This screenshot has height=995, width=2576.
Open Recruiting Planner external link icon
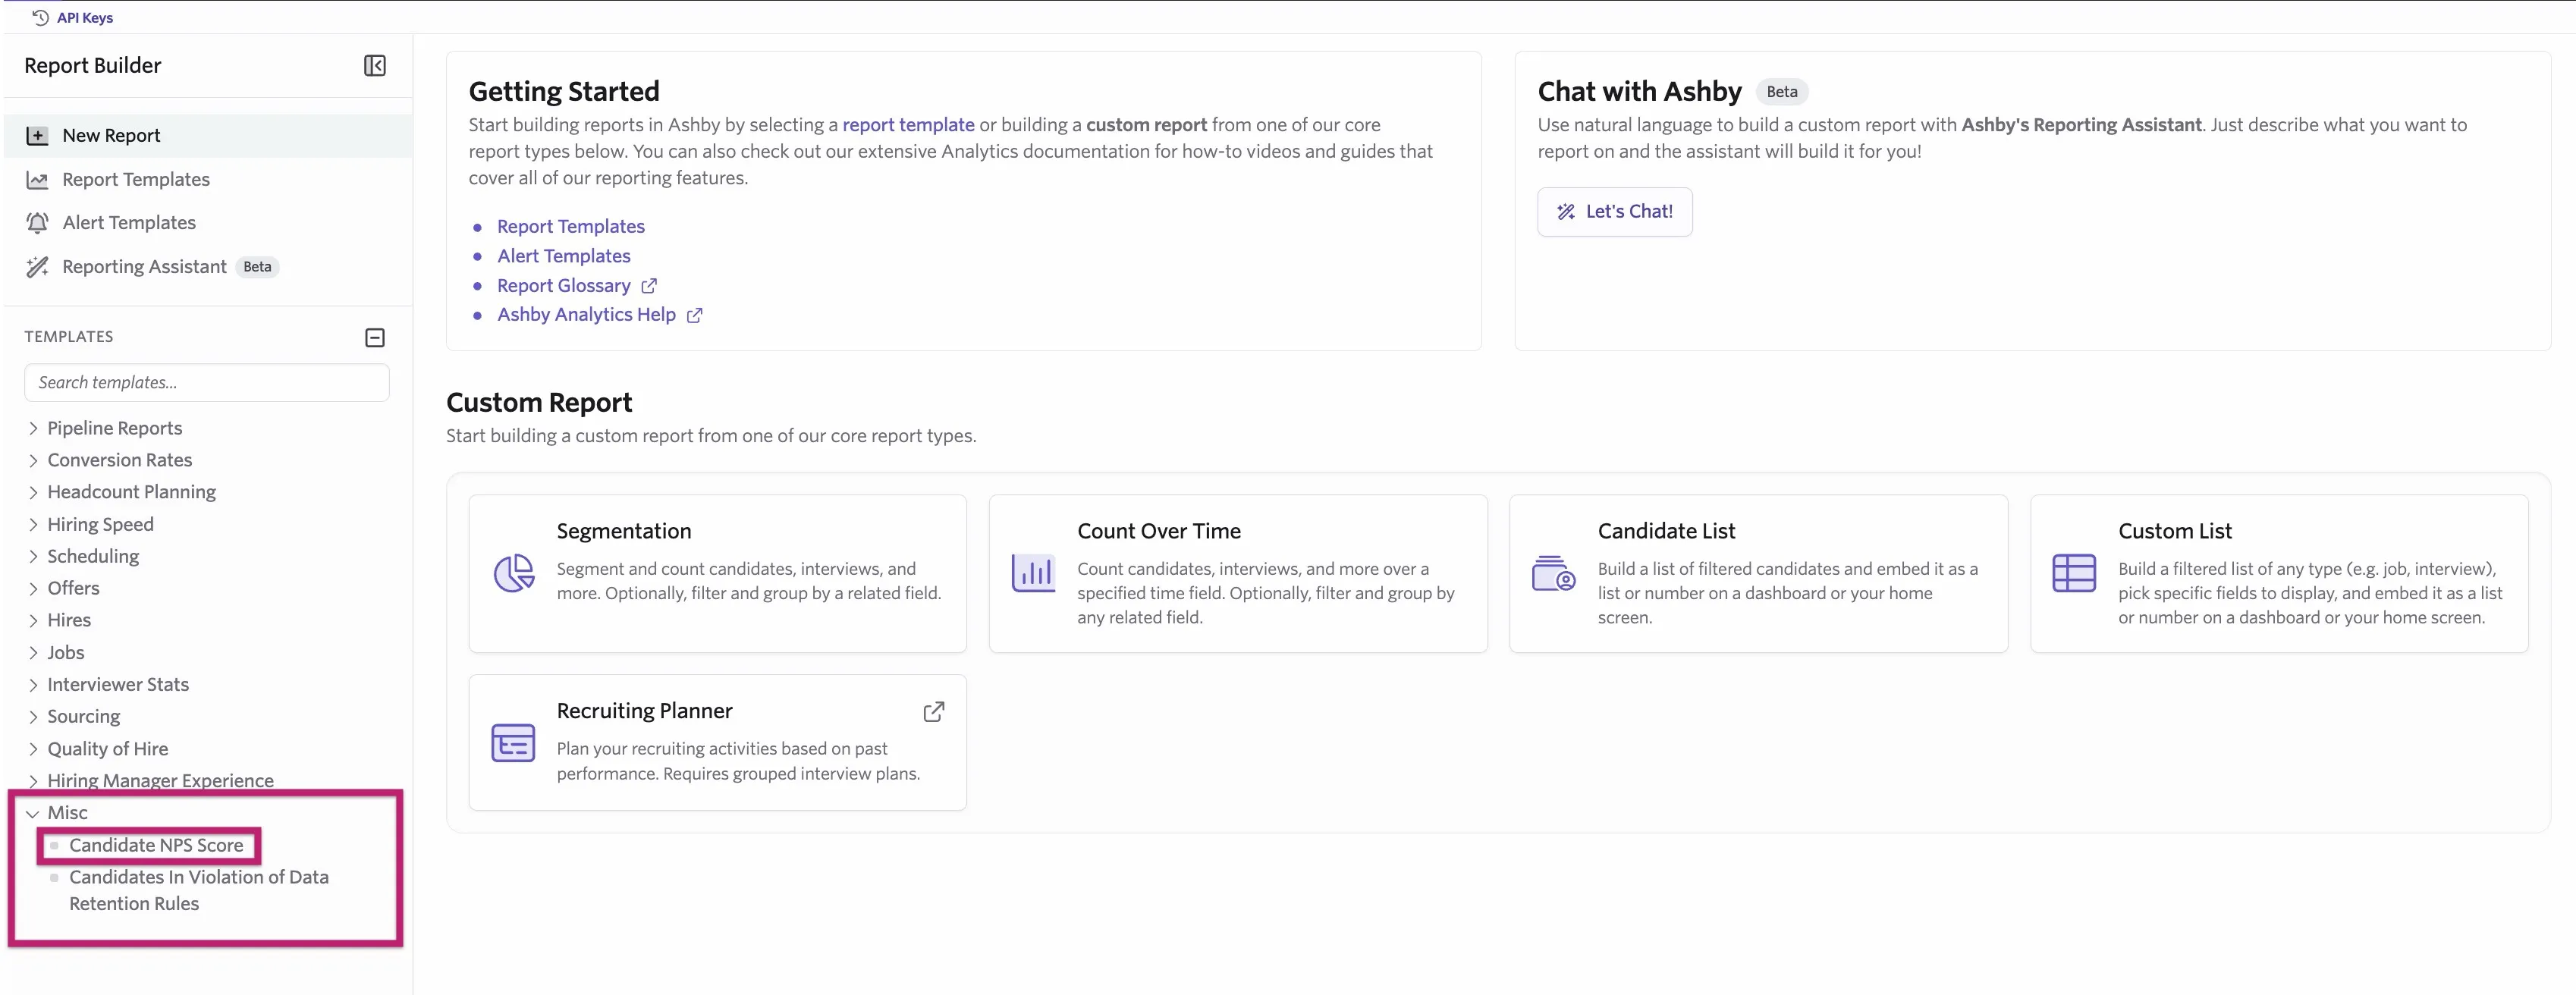(933, 711)
